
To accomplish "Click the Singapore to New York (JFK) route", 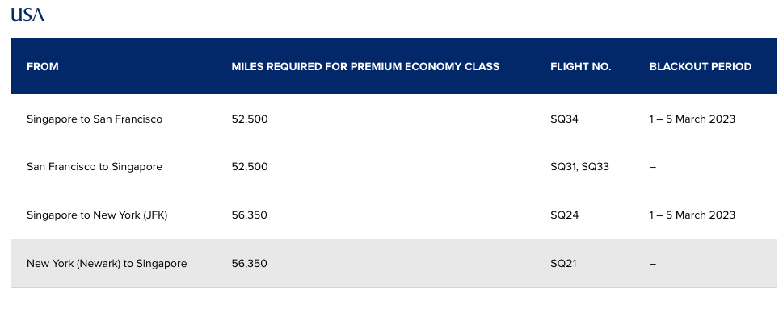I will click(x=97, y=215).
